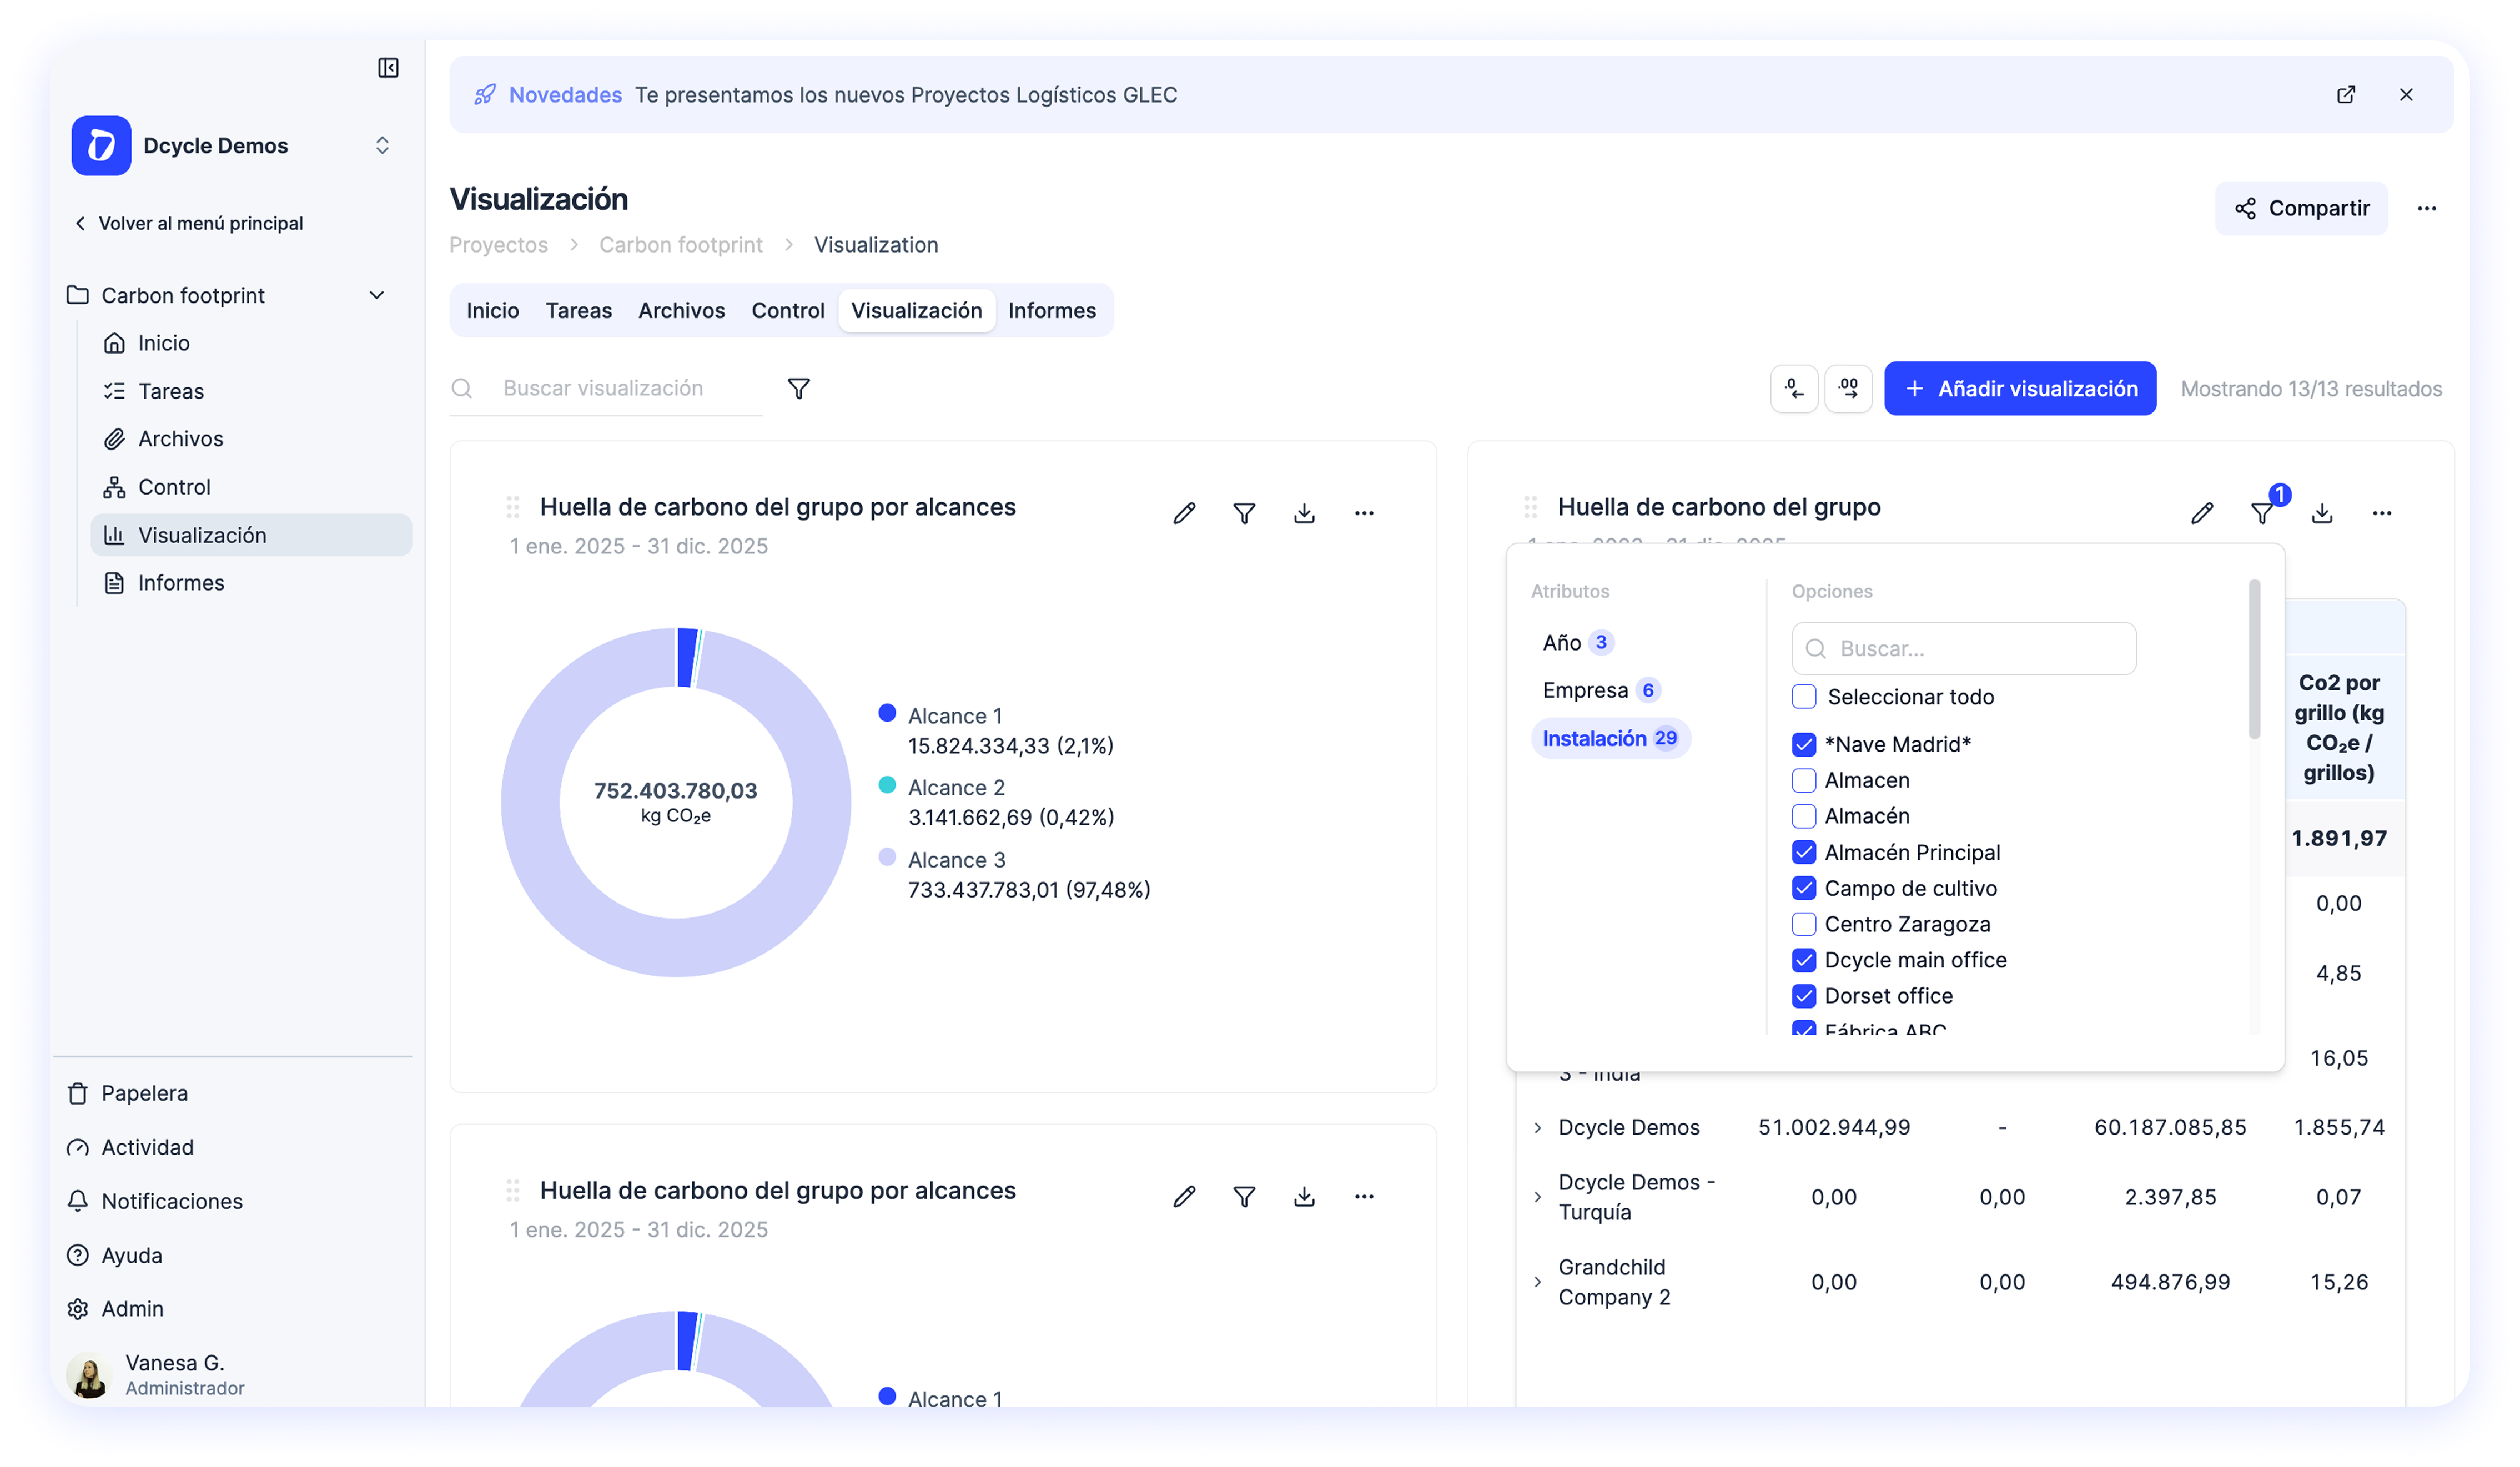Click the Añadir visualización button

[x=2019, y=388]
